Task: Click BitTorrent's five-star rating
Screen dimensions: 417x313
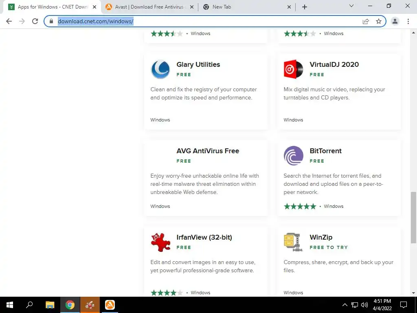Action: coord(300,206)
